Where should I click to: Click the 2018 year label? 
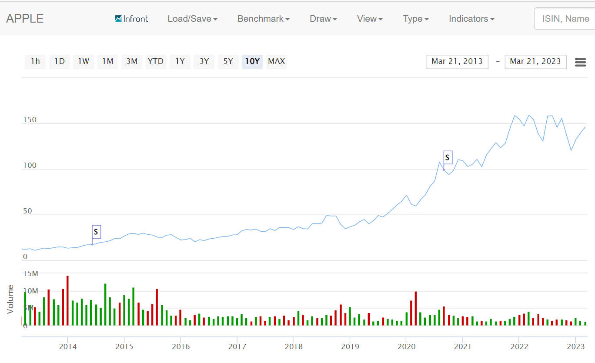294,346
